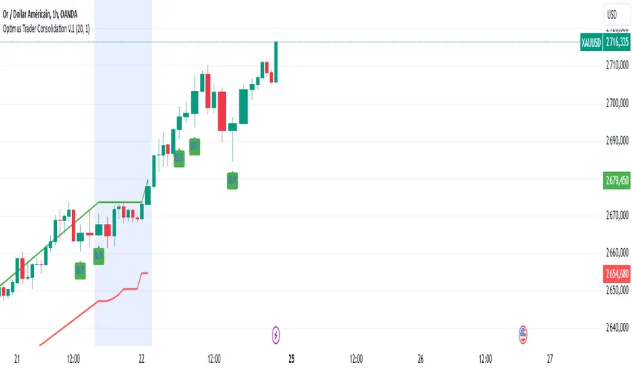Image resolution: width=632 pixels, height=373 pixels.
Task: Click the green 2679,450 price label
Action: point(616,181)
